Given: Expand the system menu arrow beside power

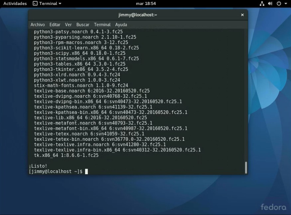Looking at the screenshot, I should (285, 4).
